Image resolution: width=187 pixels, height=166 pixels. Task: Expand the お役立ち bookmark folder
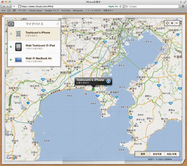tap(108, 11)
